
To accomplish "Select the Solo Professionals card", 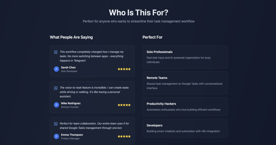I will (x=185, y=57).
